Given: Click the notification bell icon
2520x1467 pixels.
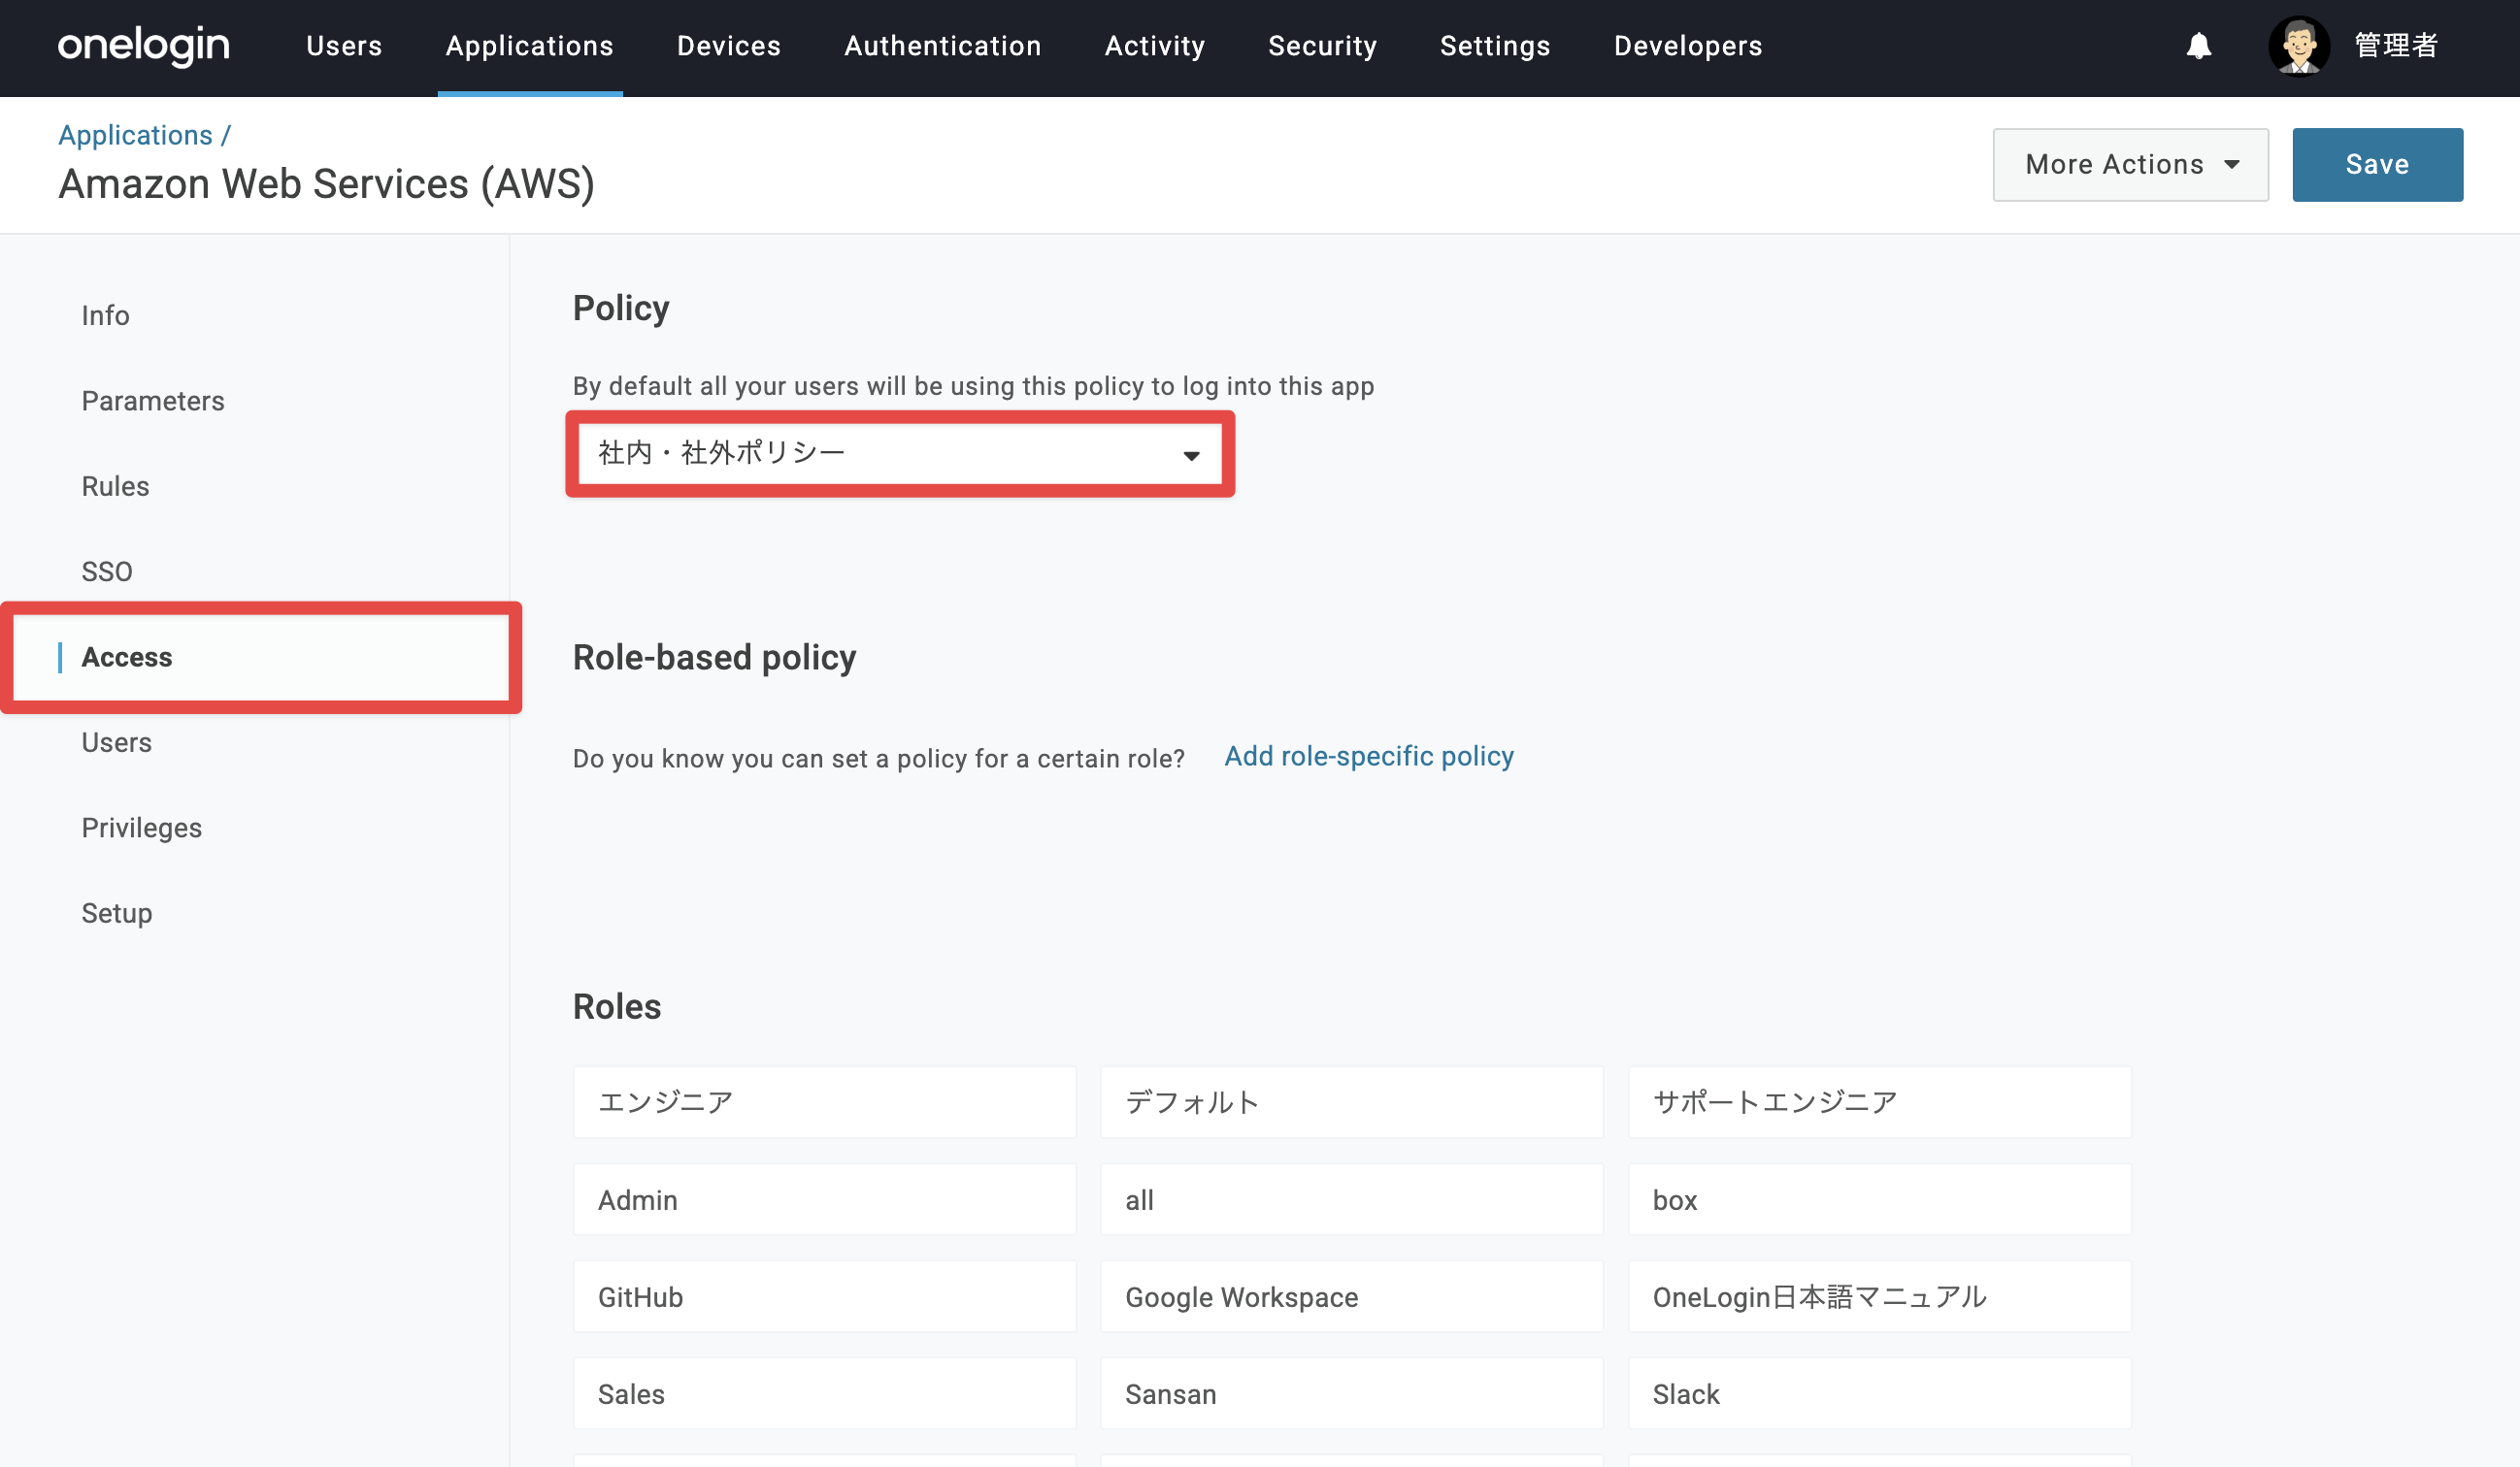Looking at the screenshot, I should (x=2198, y=46).
